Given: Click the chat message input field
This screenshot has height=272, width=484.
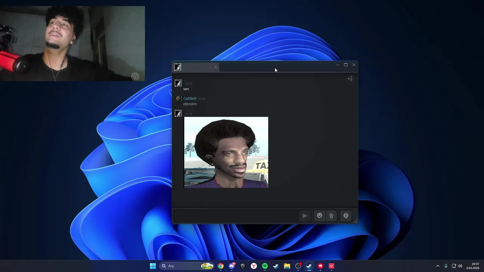Looking at the screenshot, I should point(236,216).
